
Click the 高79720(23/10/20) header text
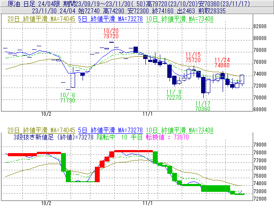pos(172,4)
